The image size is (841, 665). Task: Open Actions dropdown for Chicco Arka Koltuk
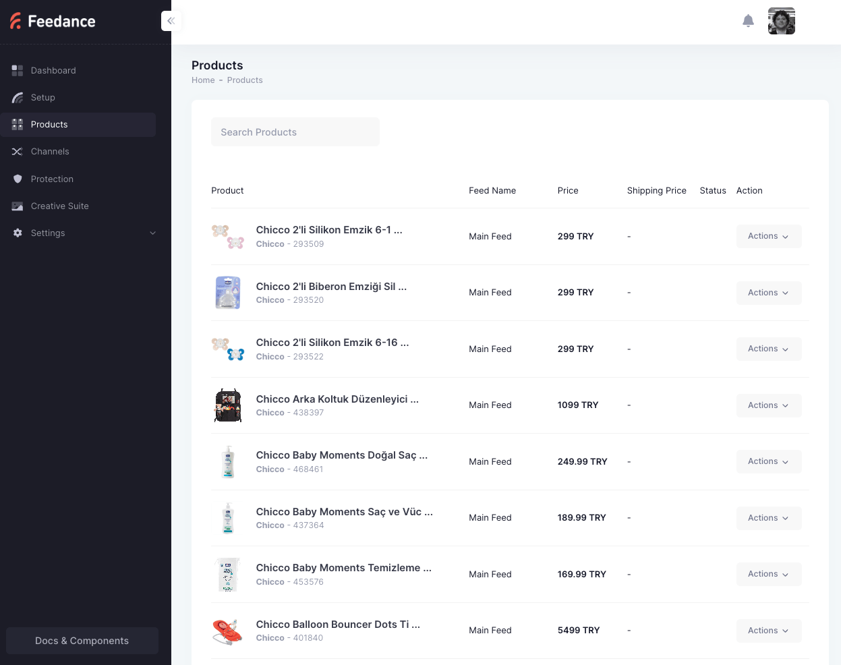click(768, 405)
